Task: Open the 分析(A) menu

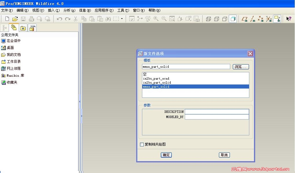Action: 69,10
